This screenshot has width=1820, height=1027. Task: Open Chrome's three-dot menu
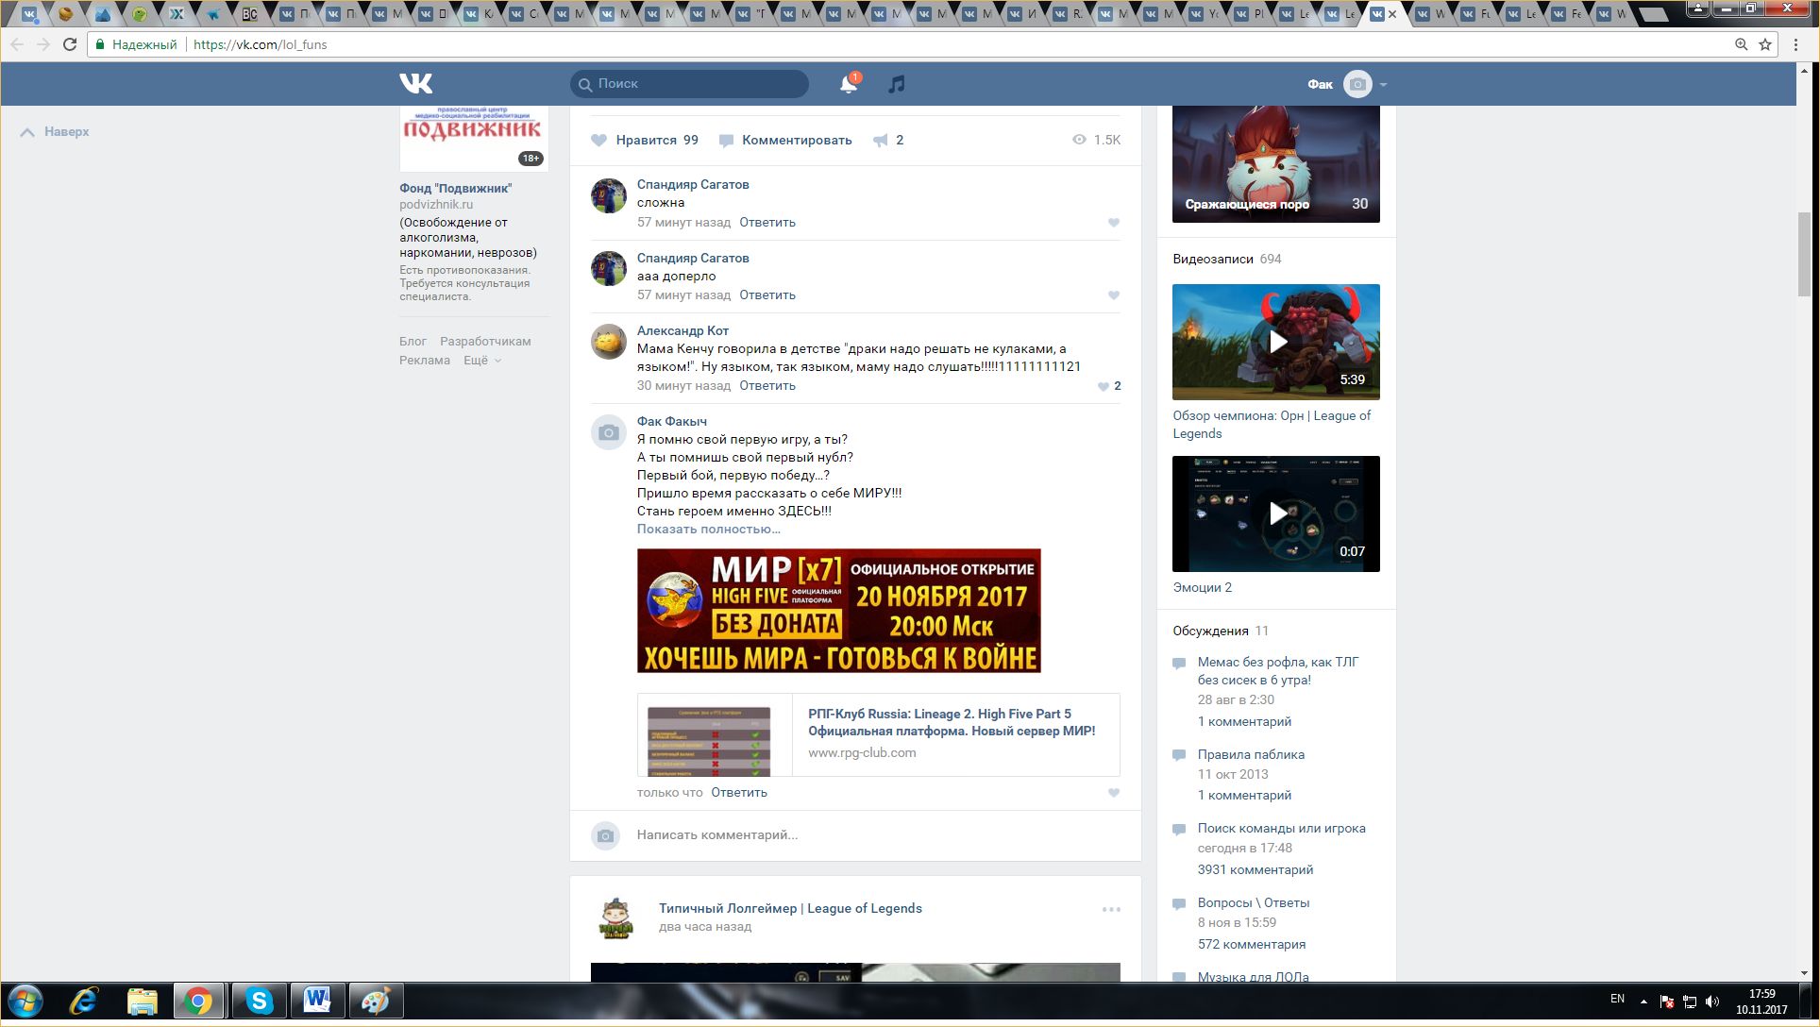1795,44
